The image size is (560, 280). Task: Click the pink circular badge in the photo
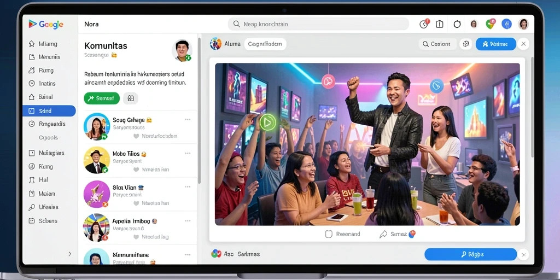coord(328,81)
